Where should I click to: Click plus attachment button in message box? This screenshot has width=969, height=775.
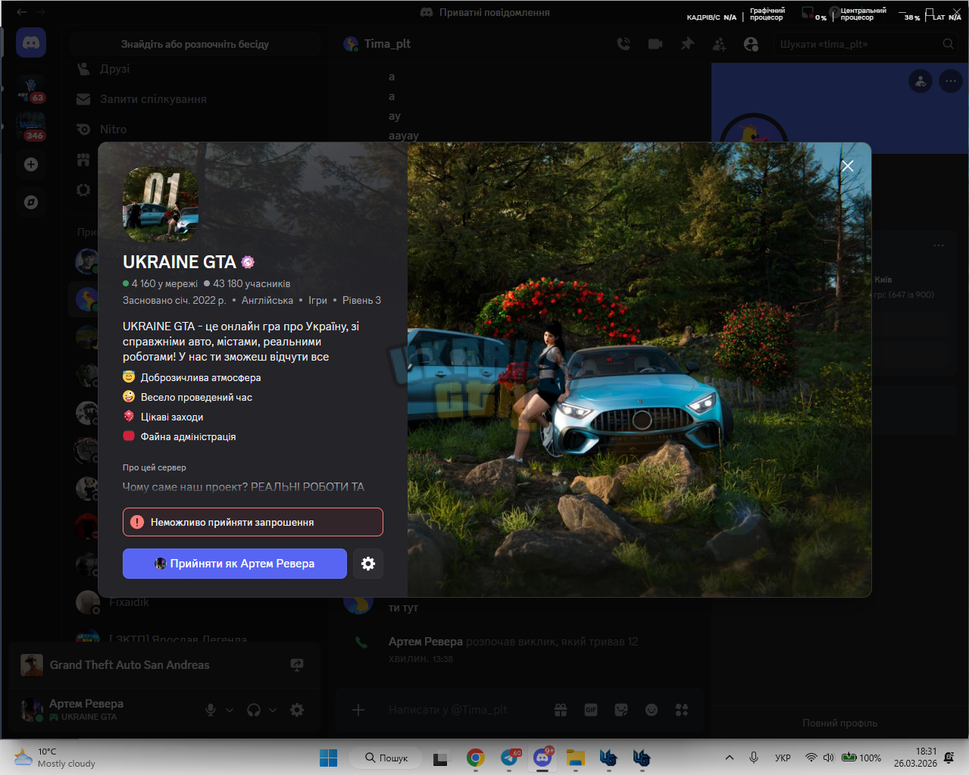[358, 710]
